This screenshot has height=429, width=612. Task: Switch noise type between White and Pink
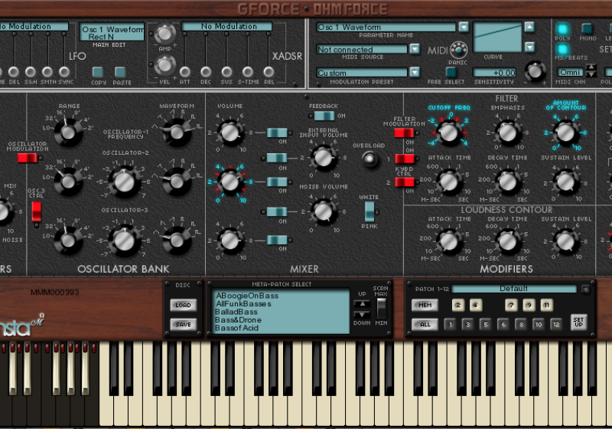click(369, 211)
